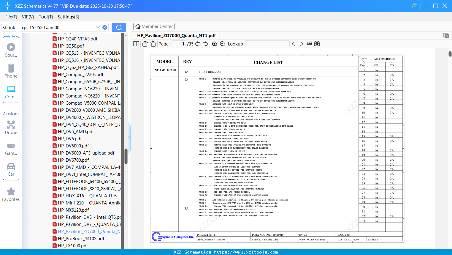Rotate page clockwise icon

click(153, 44)
